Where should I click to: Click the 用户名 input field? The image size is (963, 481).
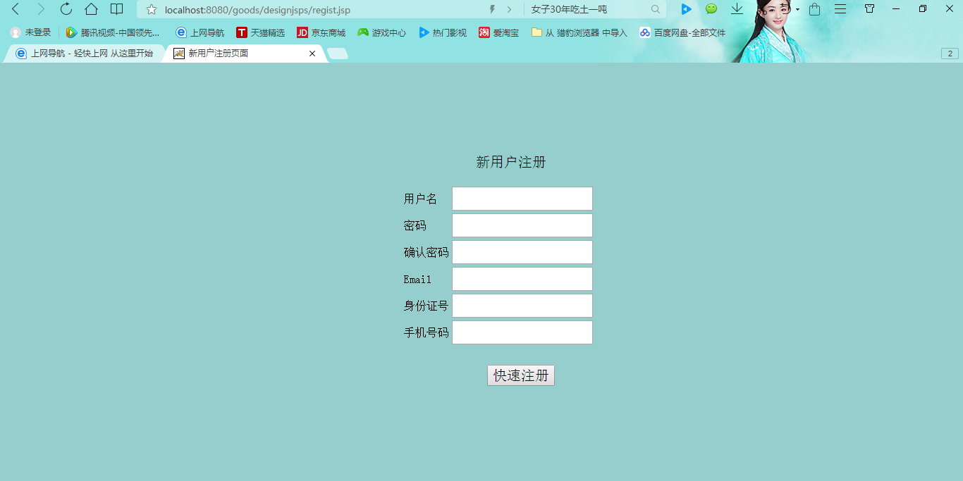point(522,199)
